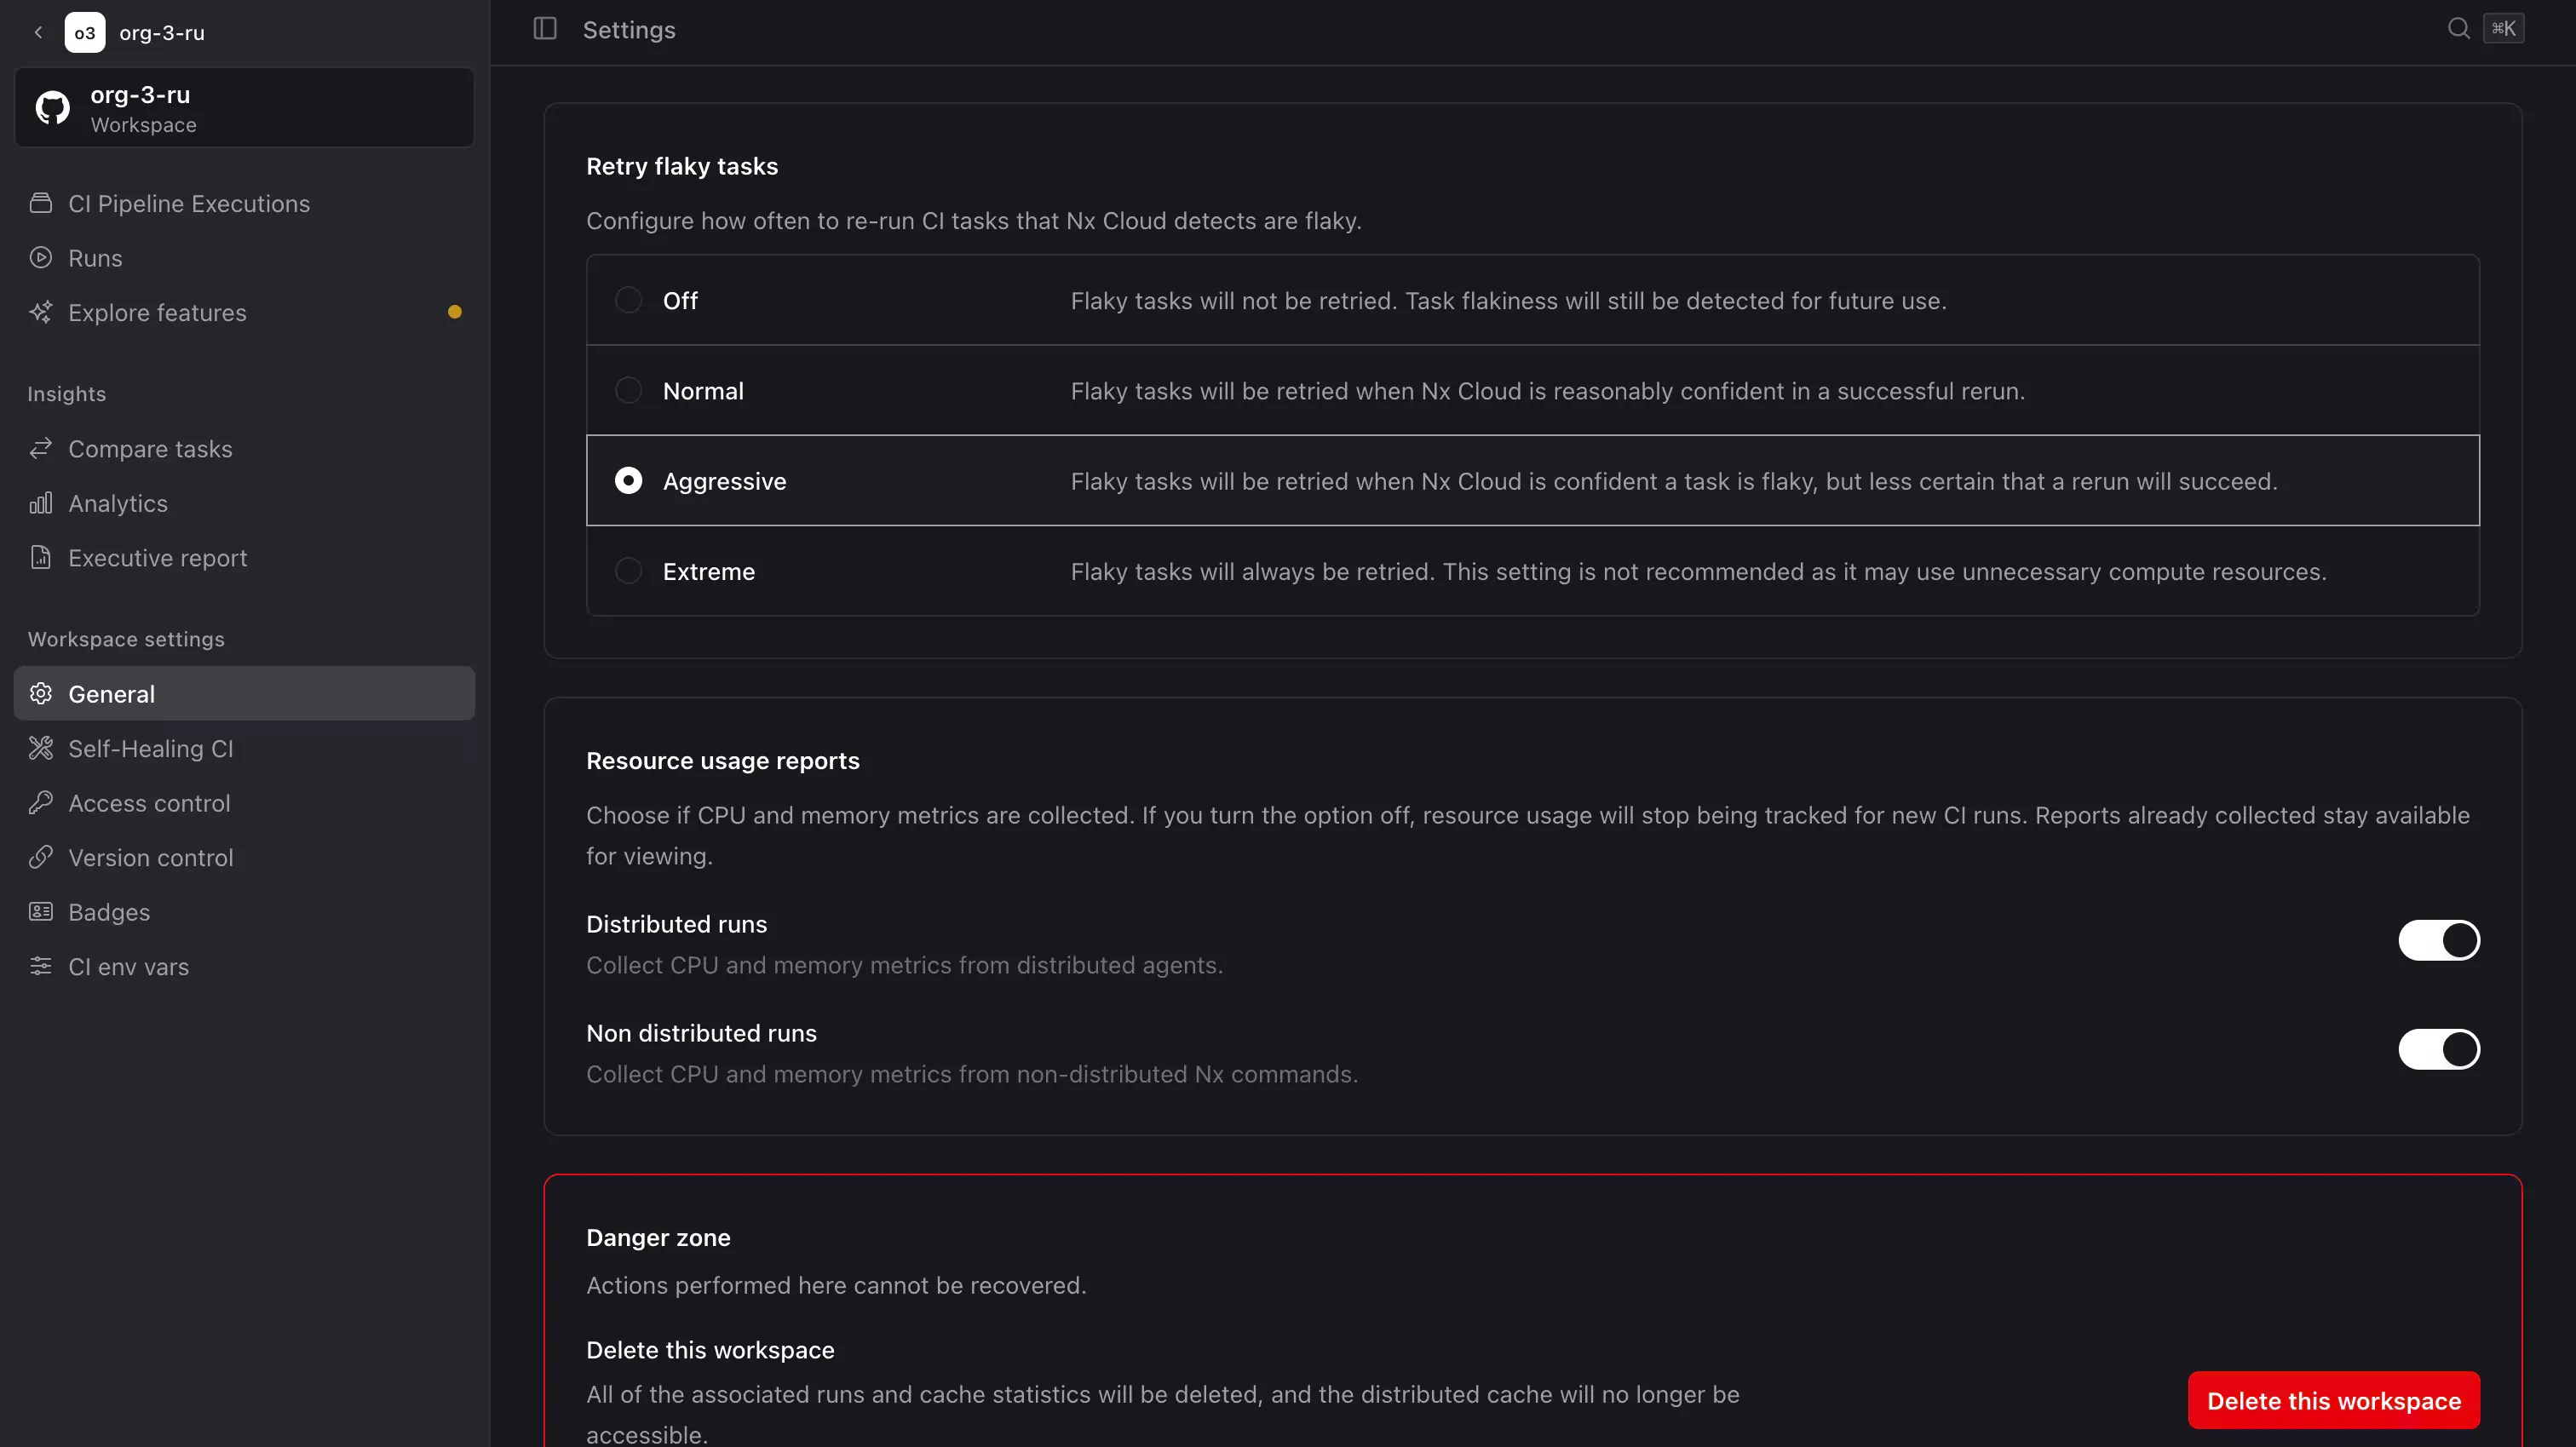The image size is (2576, 1447).
Task: Click the GitHub logo in workspace card
Action: 53,108
